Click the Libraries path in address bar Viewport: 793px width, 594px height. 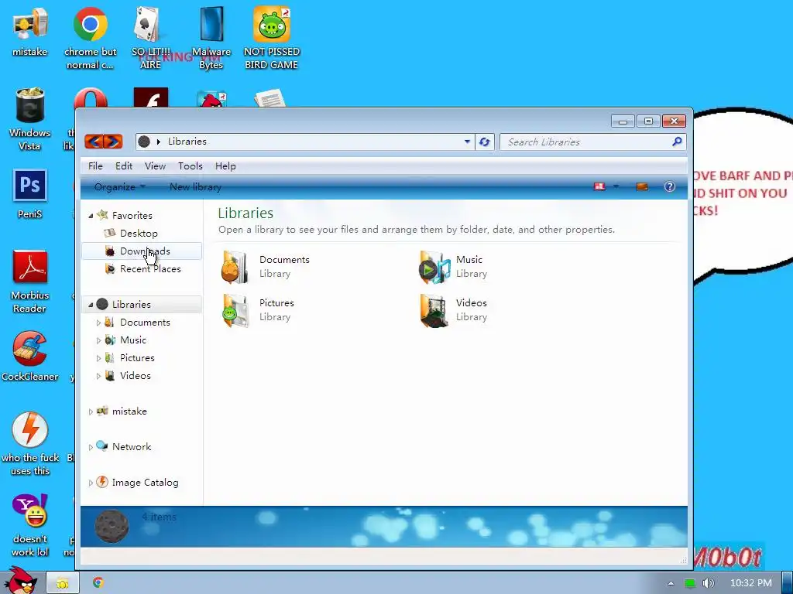click(187, 142)
